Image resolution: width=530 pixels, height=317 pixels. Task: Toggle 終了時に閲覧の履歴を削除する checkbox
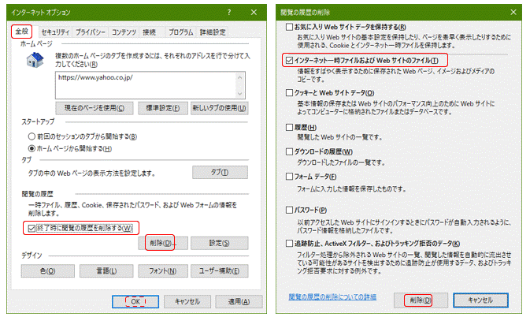(x=32, y=228)
